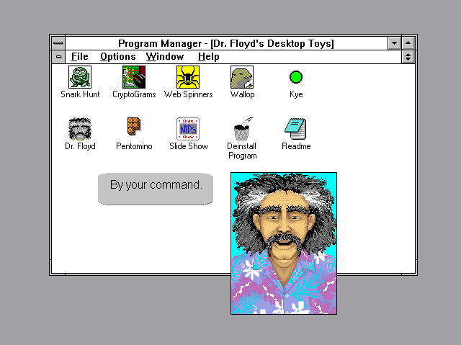Click the "Wallop" label text
The height and width of the screenshot is (345, 461).
242,94
